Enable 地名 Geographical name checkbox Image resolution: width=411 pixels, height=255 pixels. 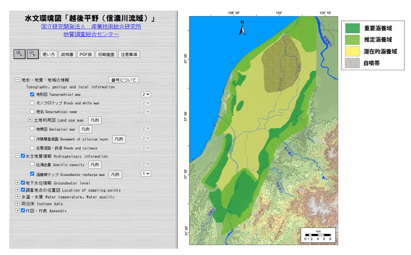[x=32, y=112]
